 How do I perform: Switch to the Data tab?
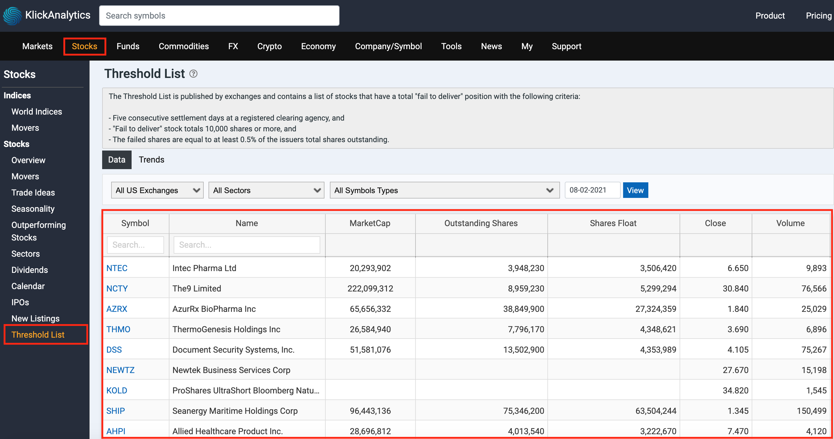pos(117,160)
